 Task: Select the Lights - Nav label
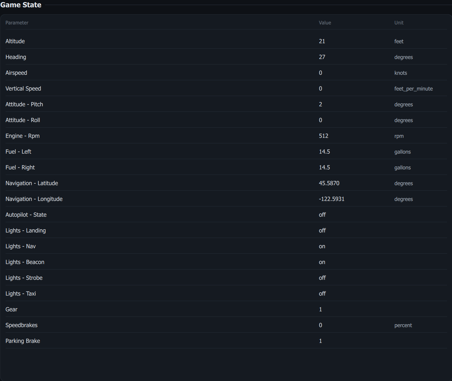pyautogui.click(x=21, y=246)
